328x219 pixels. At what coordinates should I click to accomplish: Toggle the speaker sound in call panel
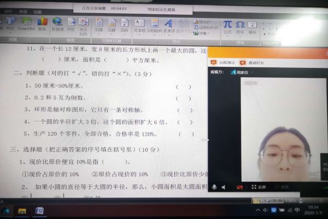(224, 187)
